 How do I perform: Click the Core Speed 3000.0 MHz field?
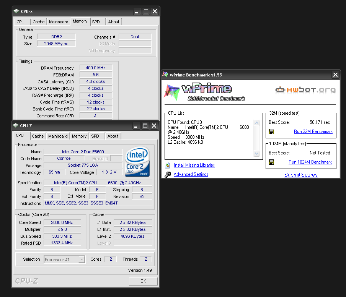(x=62, y=222)
